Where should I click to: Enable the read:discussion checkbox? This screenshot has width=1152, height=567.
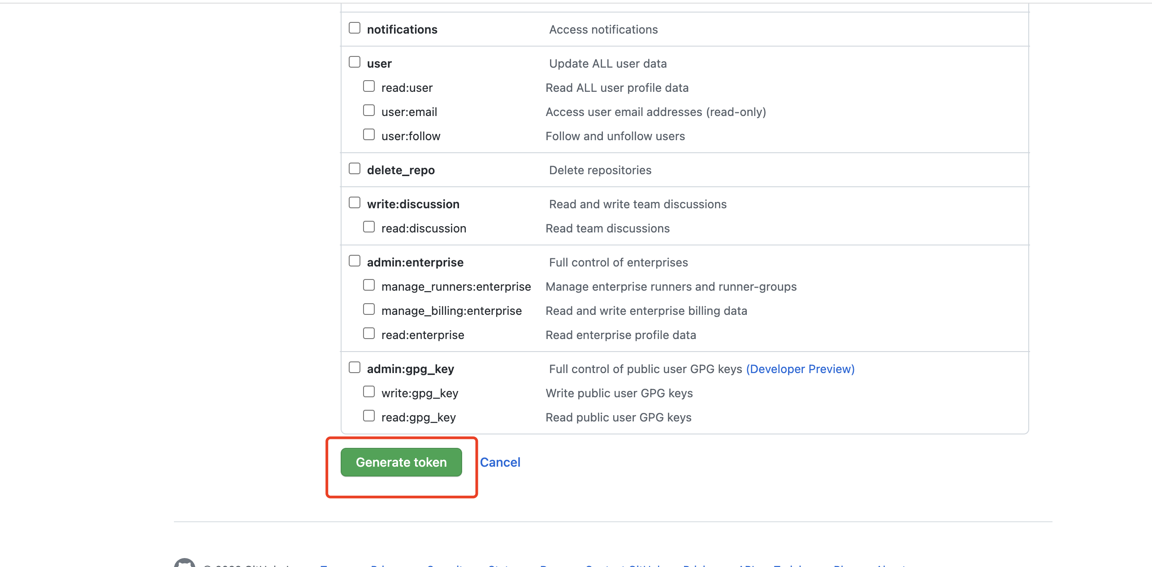(369, 227)
